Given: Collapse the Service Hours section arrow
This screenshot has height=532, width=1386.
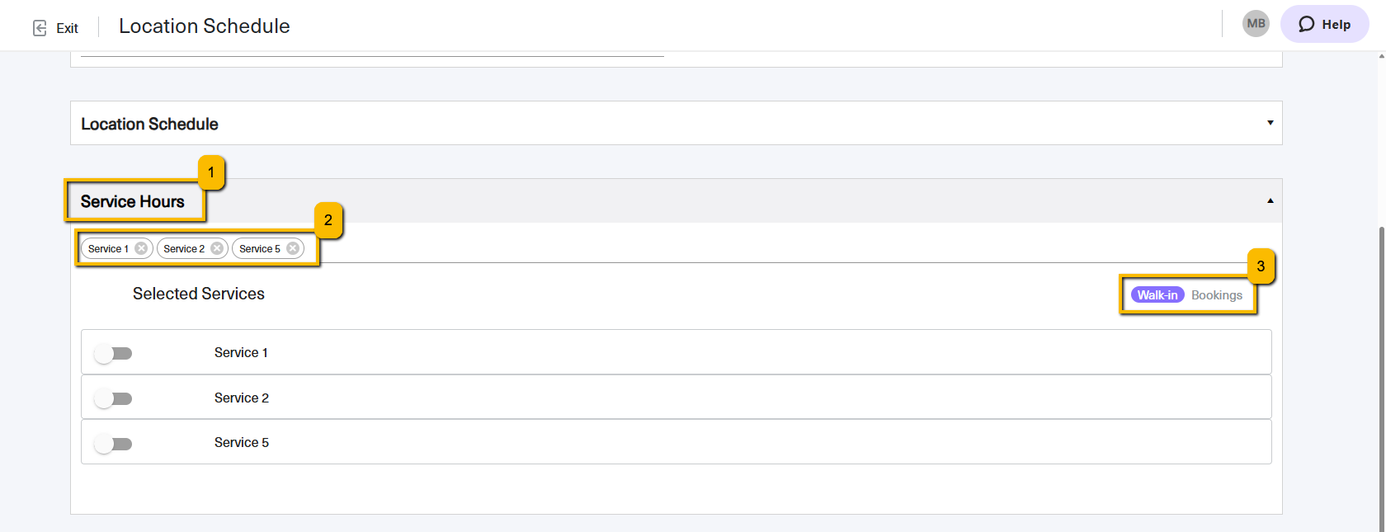Looking at the screenshot, I should [x=1270, y=200].
